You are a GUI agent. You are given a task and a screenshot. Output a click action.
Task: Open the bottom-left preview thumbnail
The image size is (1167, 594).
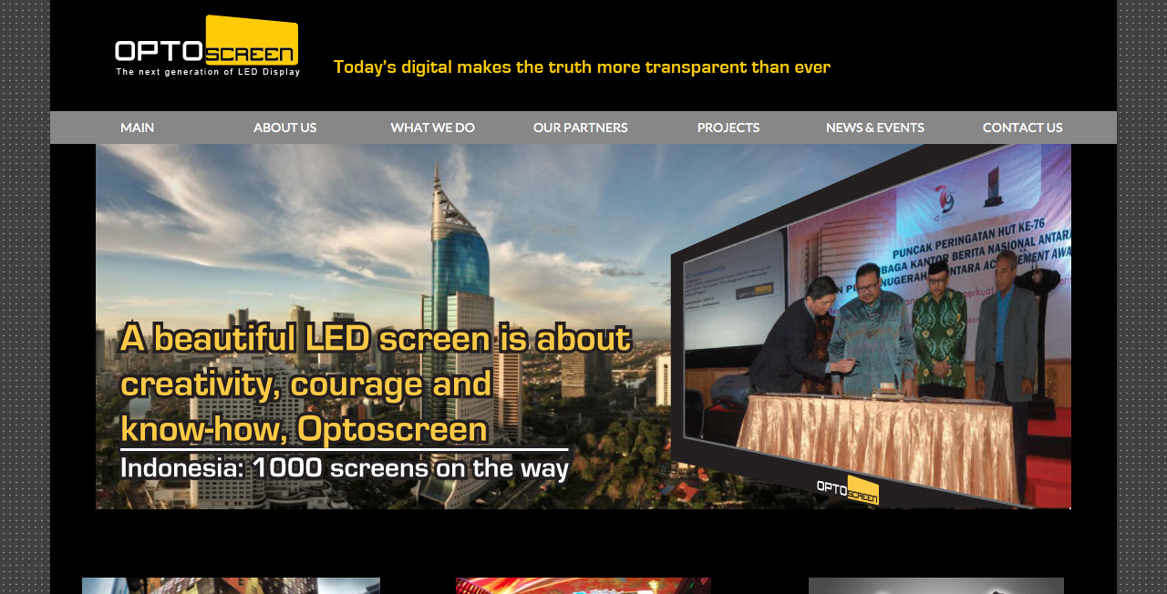(231, 585)
